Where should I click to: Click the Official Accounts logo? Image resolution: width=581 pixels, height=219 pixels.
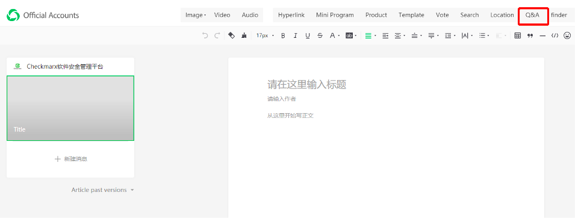click(13, 15)
